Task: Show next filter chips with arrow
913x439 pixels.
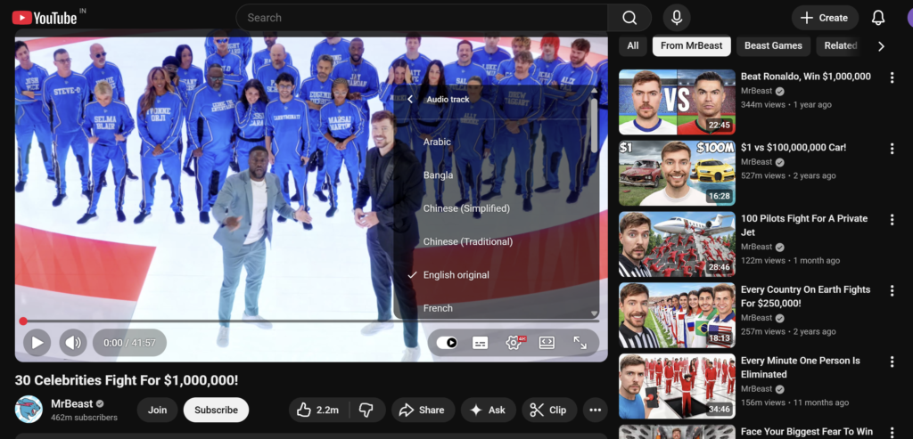Action: pyautogui.click(x=881, y=46)
